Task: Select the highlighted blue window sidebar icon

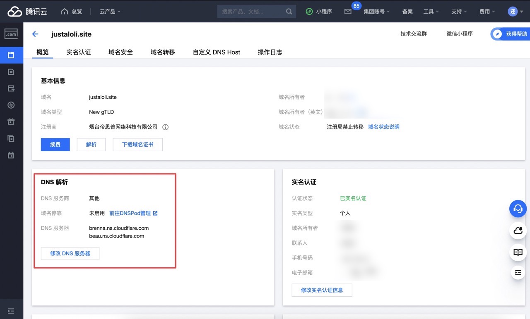Action: pyautogui.click(x=11, y=55)
